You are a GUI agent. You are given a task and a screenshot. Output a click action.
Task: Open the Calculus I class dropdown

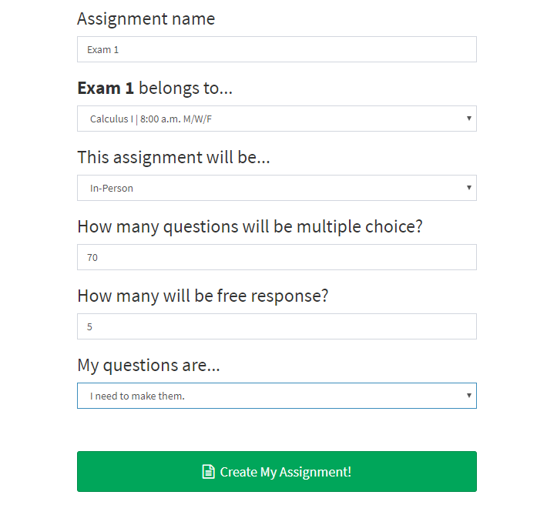(277, 119)
